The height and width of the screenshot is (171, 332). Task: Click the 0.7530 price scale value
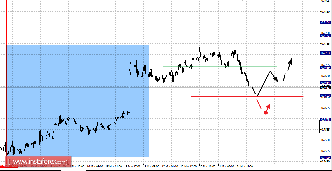326,140
